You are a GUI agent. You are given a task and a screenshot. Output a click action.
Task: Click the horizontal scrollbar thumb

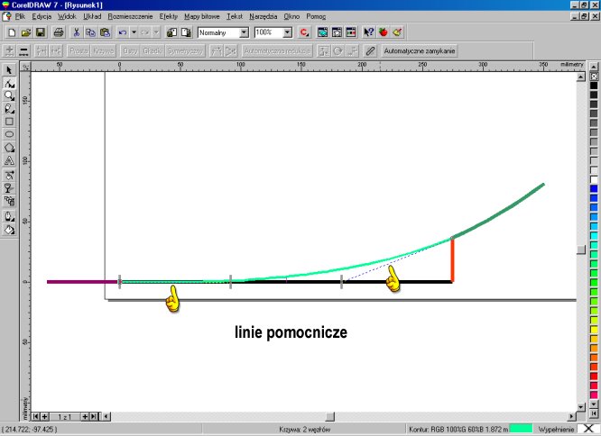tap(329, 416)
